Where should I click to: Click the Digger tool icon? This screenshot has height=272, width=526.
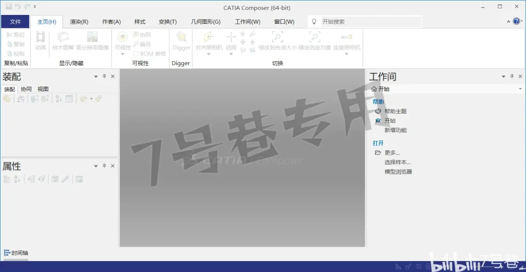pyautogui.click(x=181, y=37)
